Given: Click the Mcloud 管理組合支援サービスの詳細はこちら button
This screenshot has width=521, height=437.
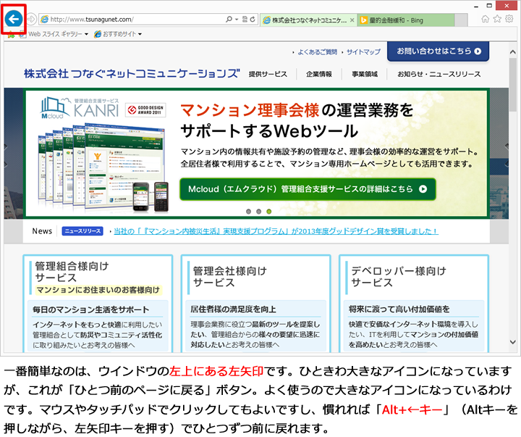Looking at the screenshot, I should click(x=308, y=189).
